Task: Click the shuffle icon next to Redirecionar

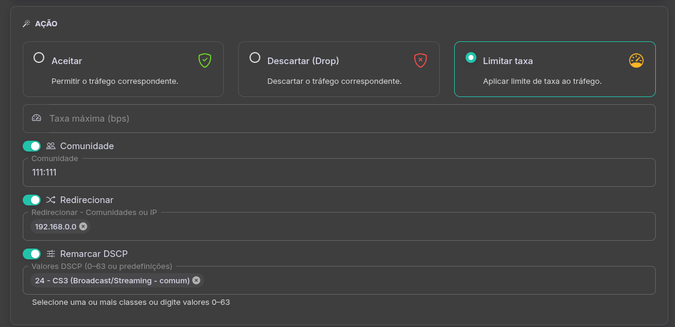Action: (x=51, y=200)
